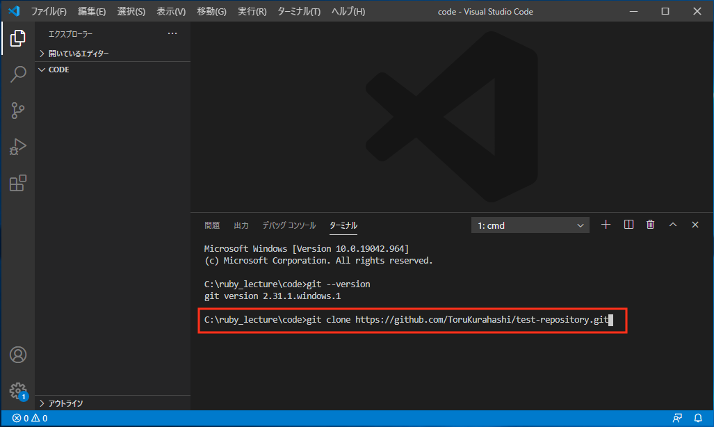Open the feedback icon in status bar
This screenshot has width=714, height=427.
(x=678, y=418)
